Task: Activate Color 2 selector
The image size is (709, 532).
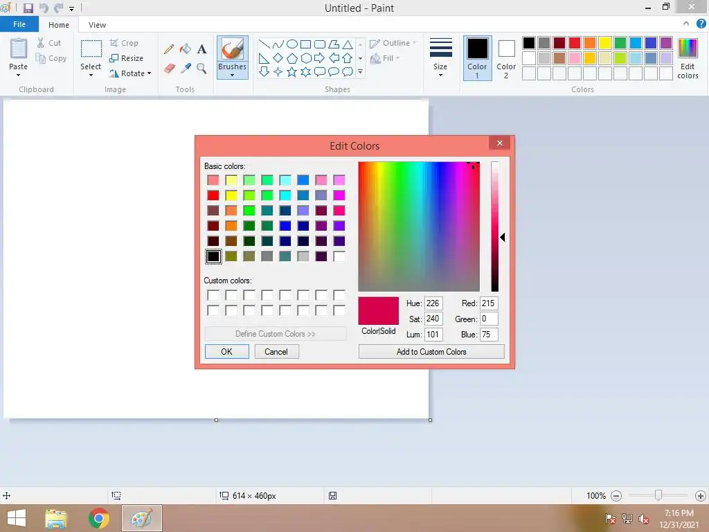Action: coord(506,58)
